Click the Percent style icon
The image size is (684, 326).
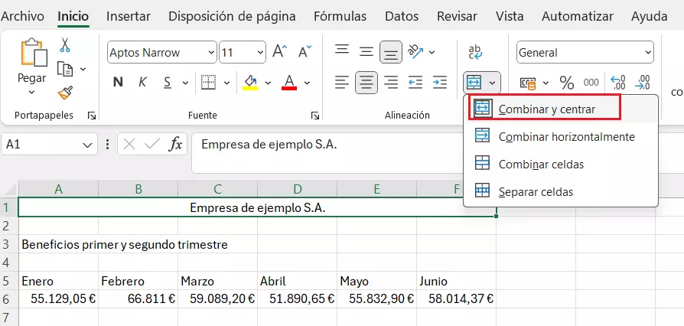pos(567,82)
